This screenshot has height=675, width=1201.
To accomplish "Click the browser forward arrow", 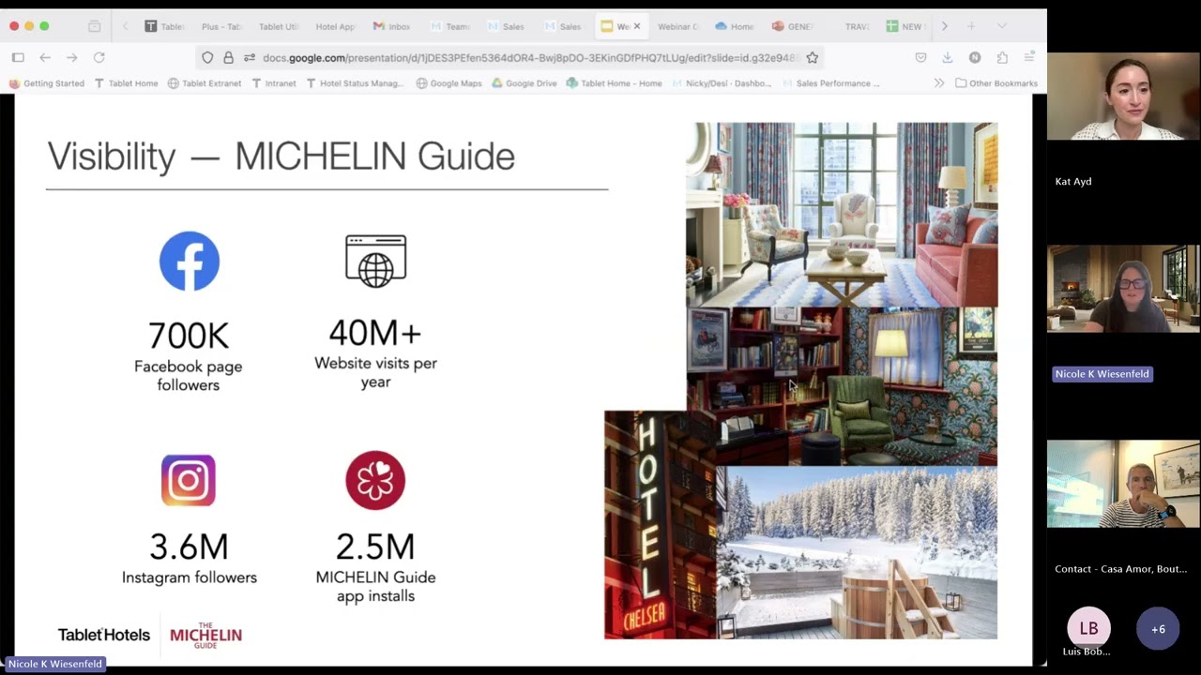I will [x=72, y=57].
